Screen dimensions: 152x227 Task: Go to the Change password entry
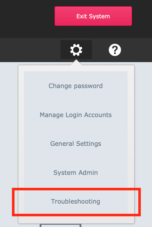coord(76,86)
